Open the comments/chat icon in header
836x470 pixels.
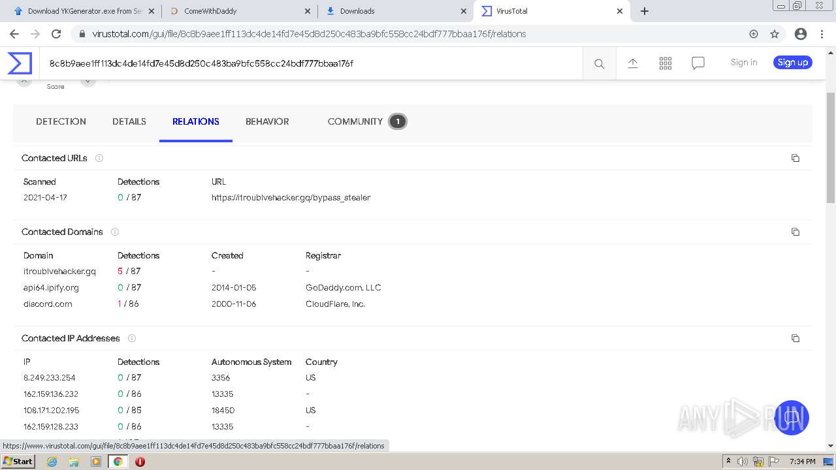click(698, 63)
